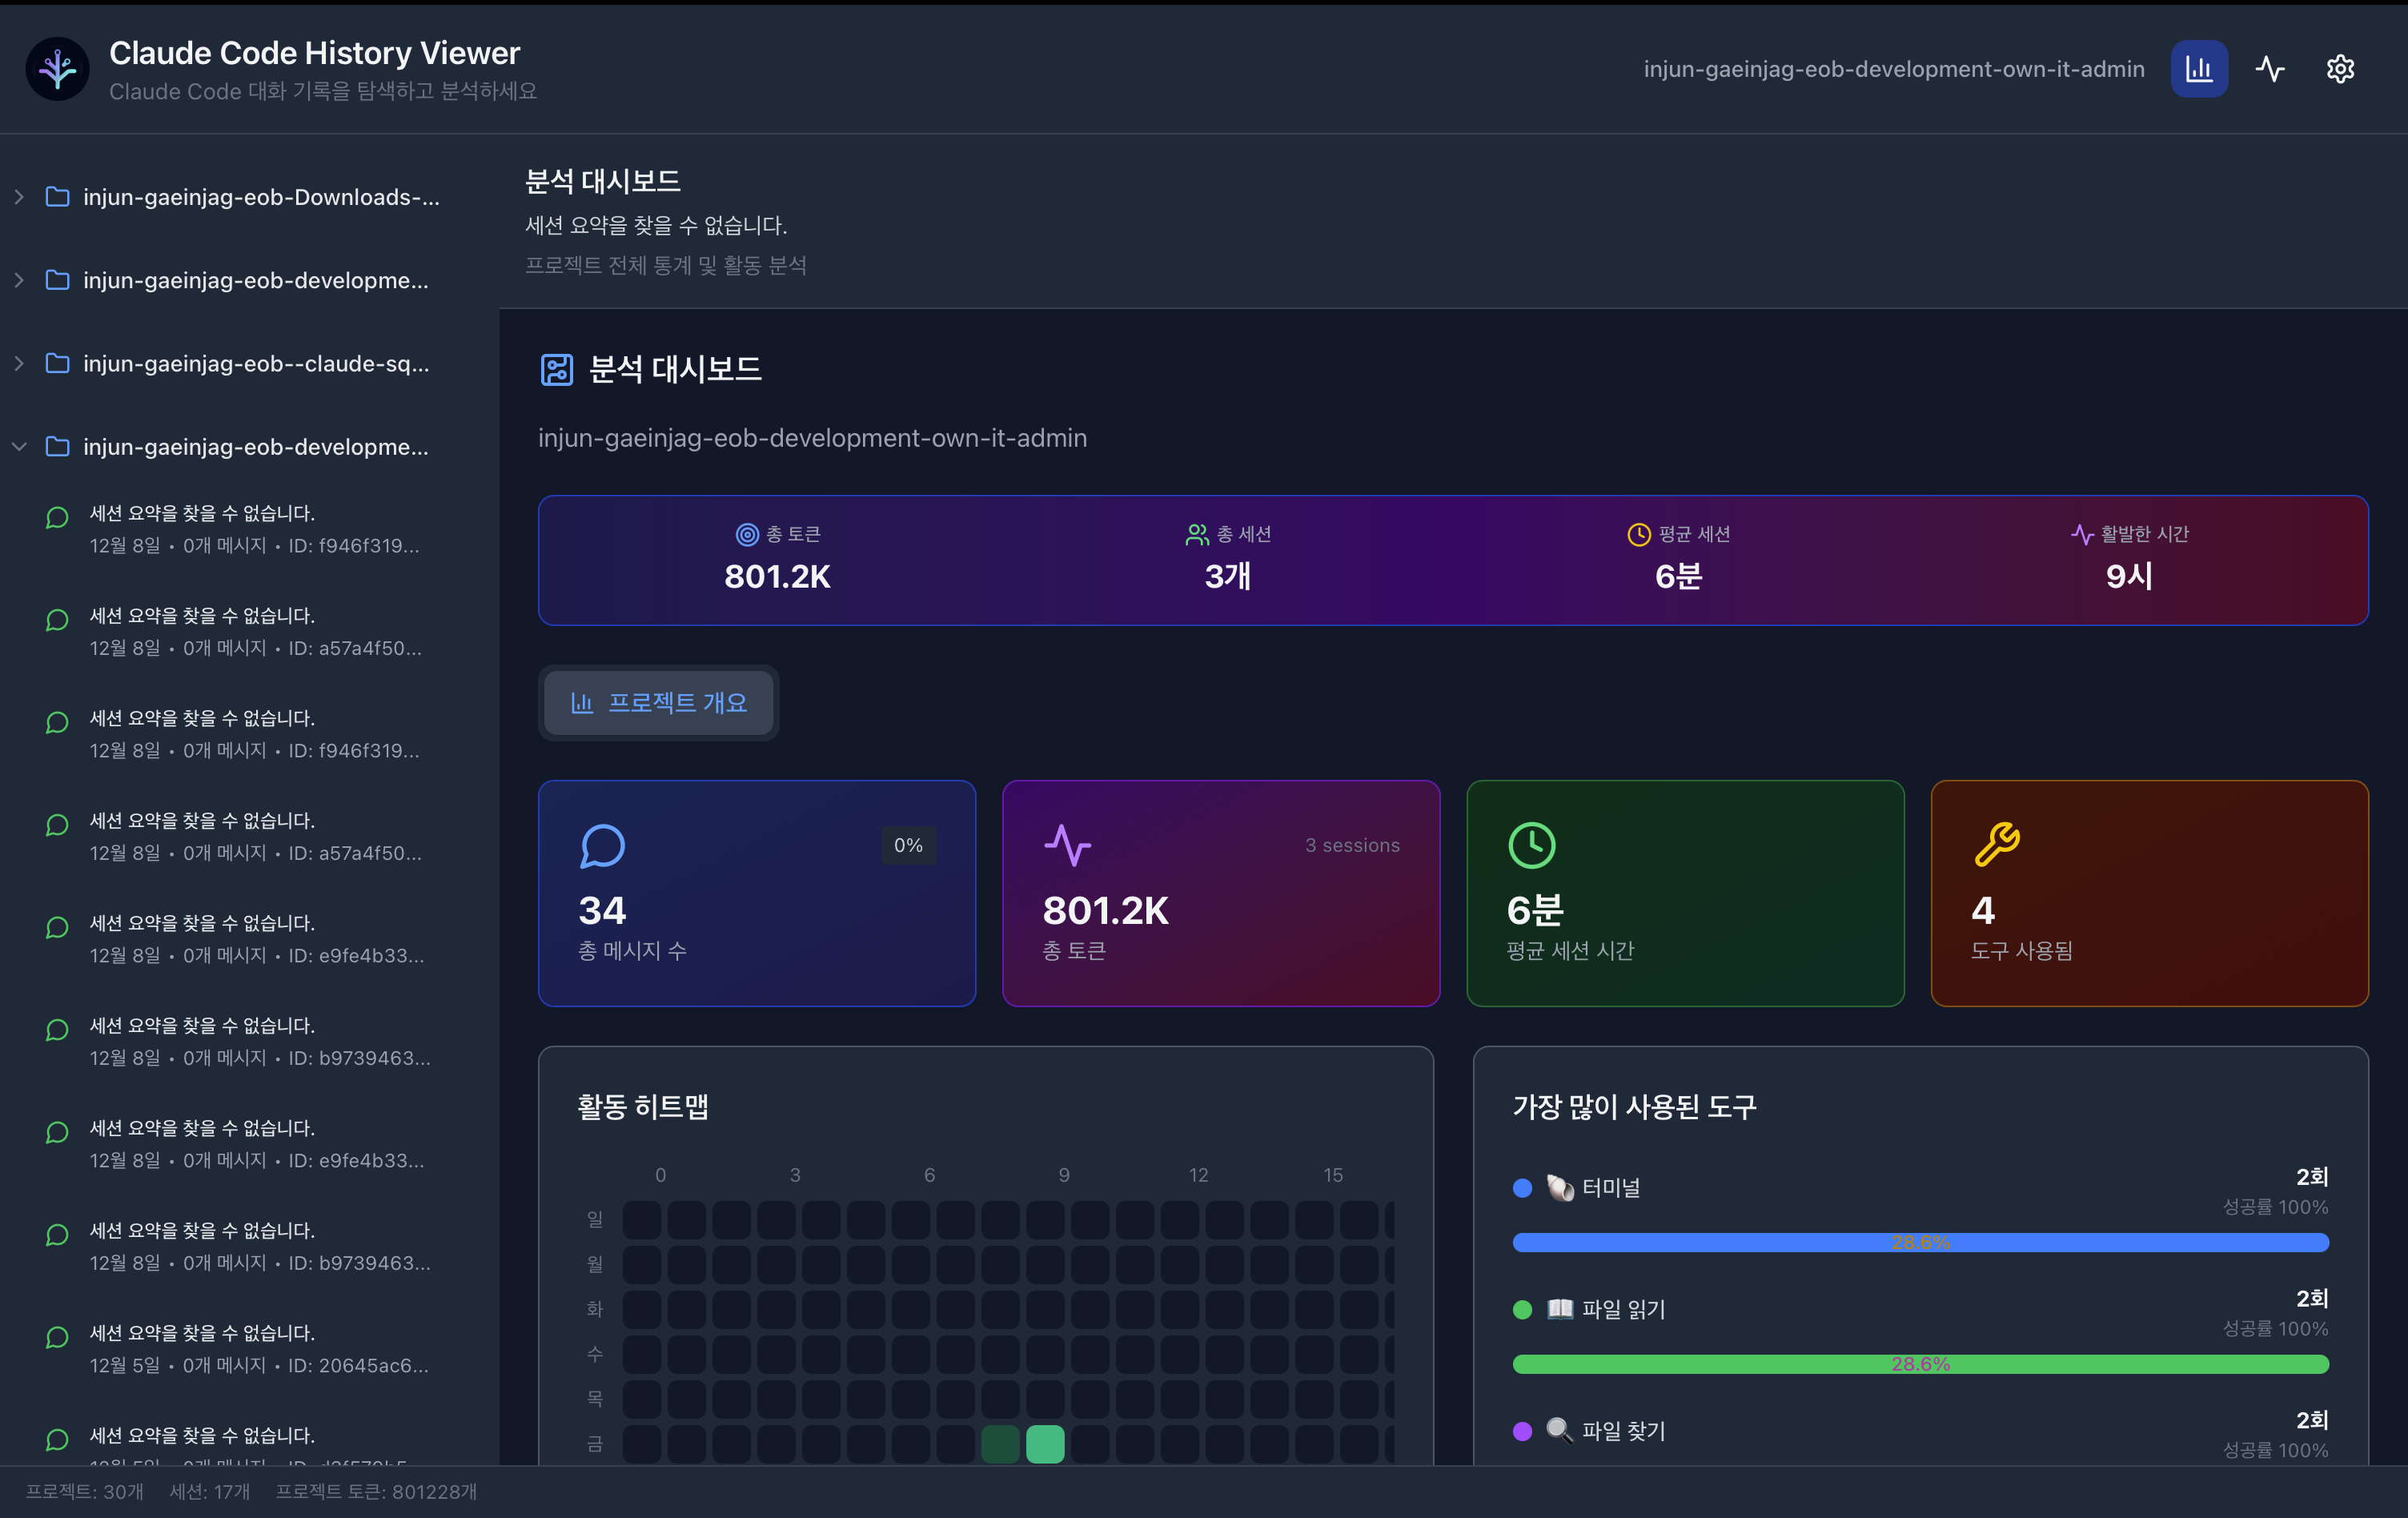Open the 12월 5일 session ID 20645ac6
This screenshot has height=1518, width=2408.
click(258, 1348)
